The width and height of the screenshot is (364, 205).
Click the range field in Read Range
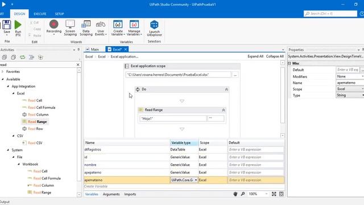click(x=216, y=118)
